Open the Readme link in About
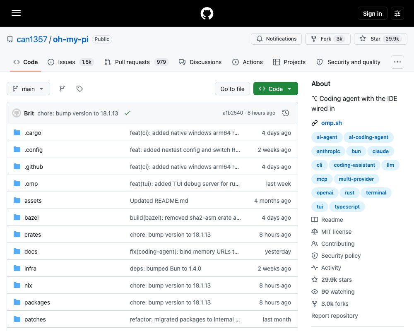This screenshot has width=414, height=331. point(327,220)
